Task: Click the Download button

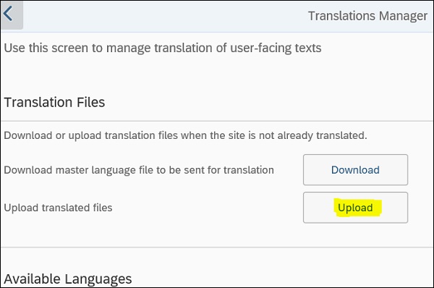Action: click(x=355, y=170)
